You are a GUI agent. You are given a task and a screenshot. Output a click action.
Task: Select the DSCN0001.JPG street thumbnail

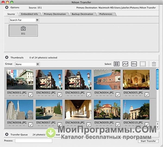coord(20,80)
